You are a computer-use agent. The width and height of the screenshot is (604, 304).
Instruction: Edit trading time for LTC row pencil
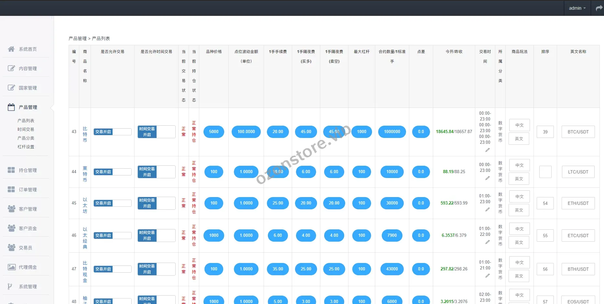coord(487,178)
